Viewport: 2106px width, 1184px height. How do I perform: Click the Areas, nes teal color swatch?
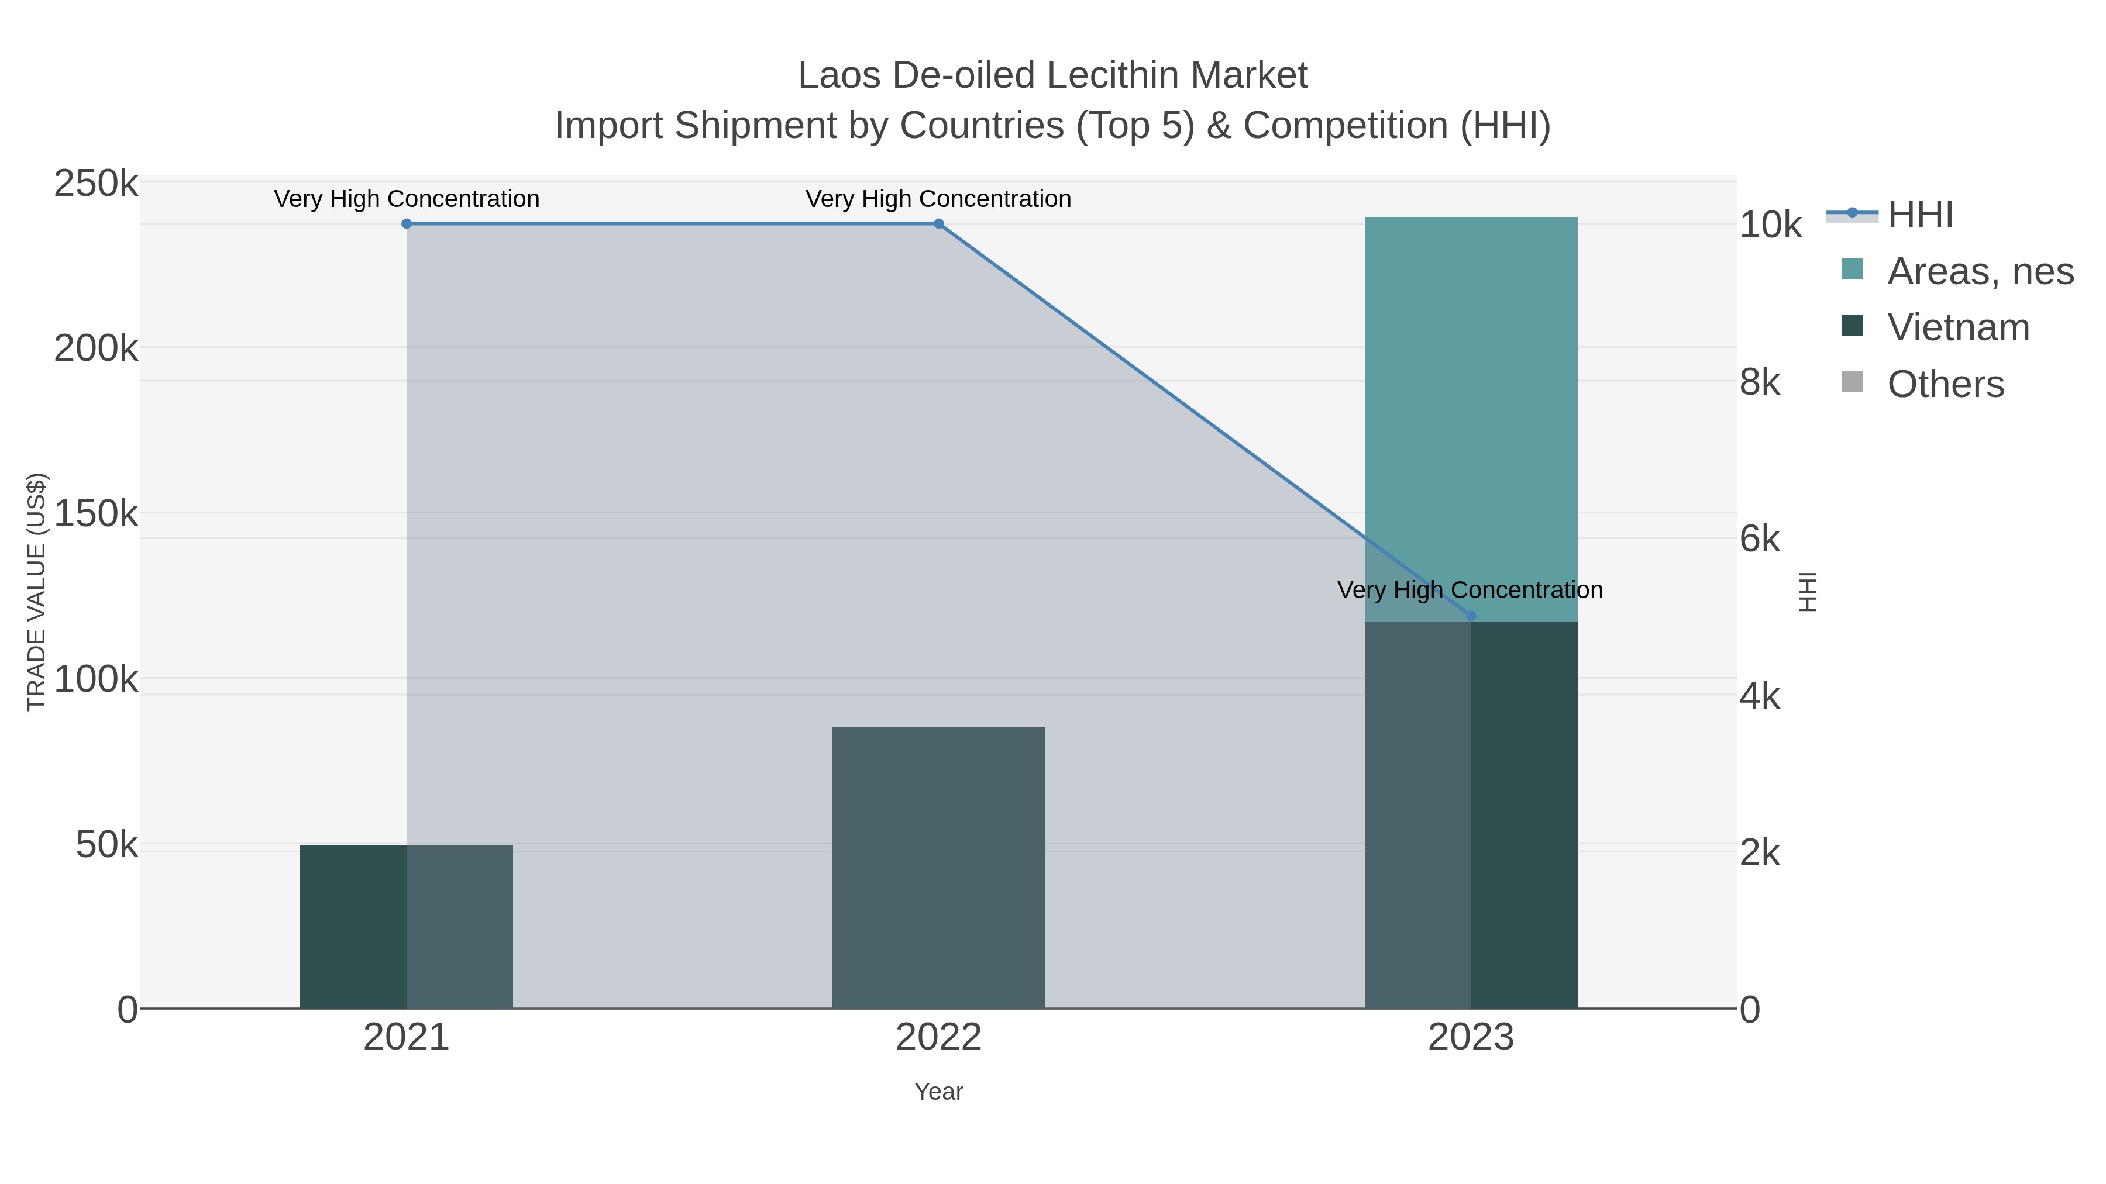point(1852,269)
